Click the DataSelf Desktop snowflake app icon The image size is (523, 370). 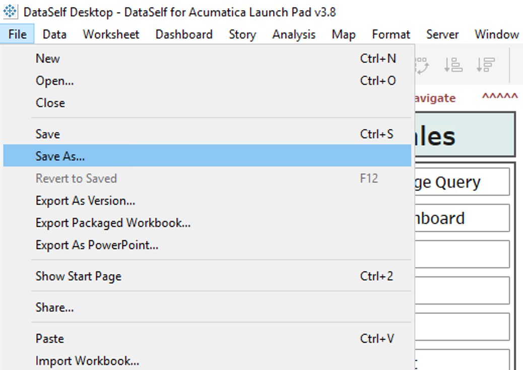[10, 12]
